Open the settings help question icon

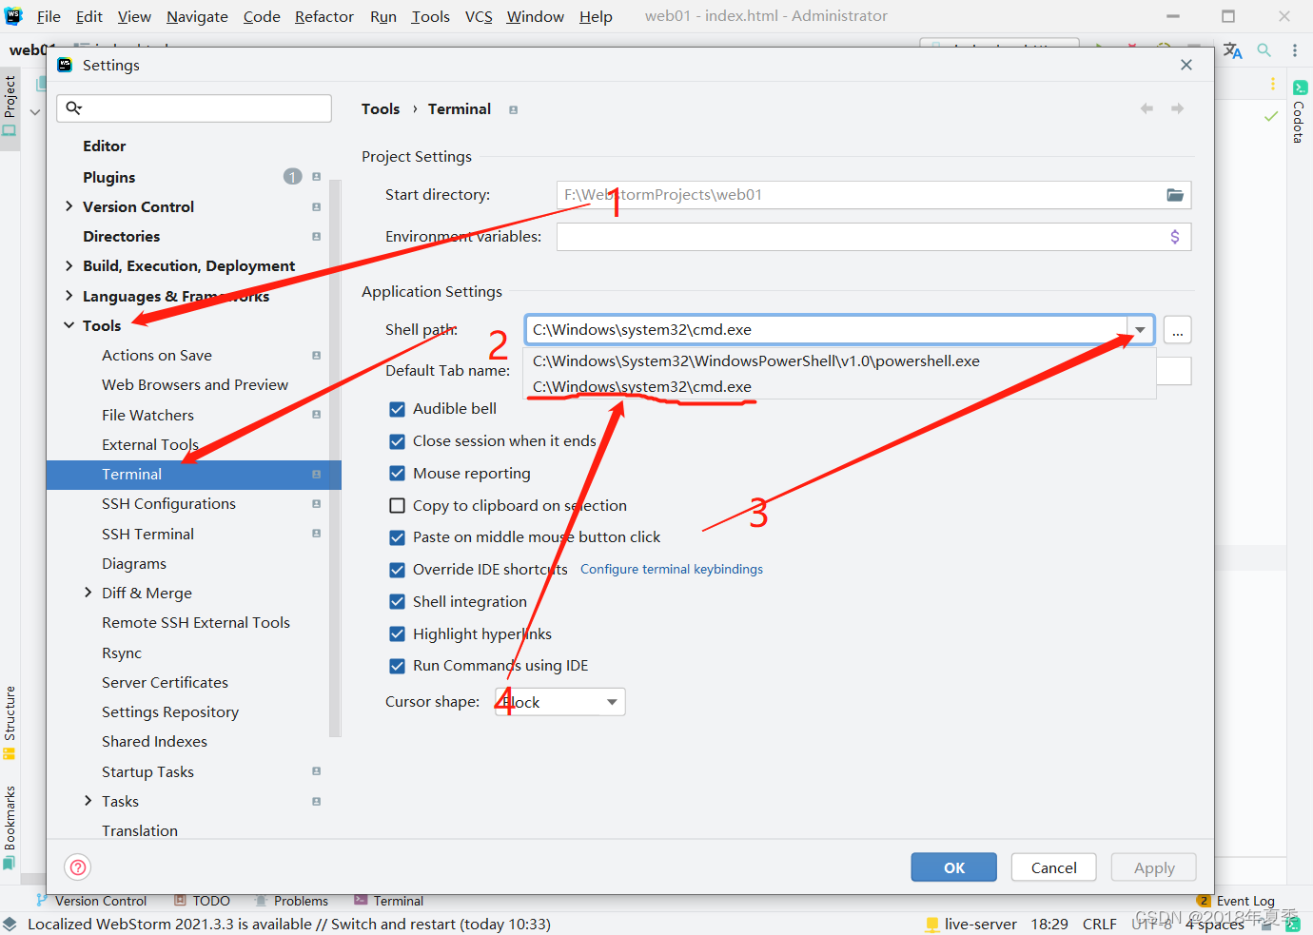pyautogui.click(x=78, y=867)
